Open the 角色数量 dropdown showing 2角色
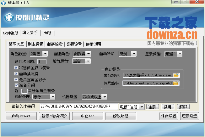Image resolution: width=205 pixels, height=137 pixels. [39, 54]
